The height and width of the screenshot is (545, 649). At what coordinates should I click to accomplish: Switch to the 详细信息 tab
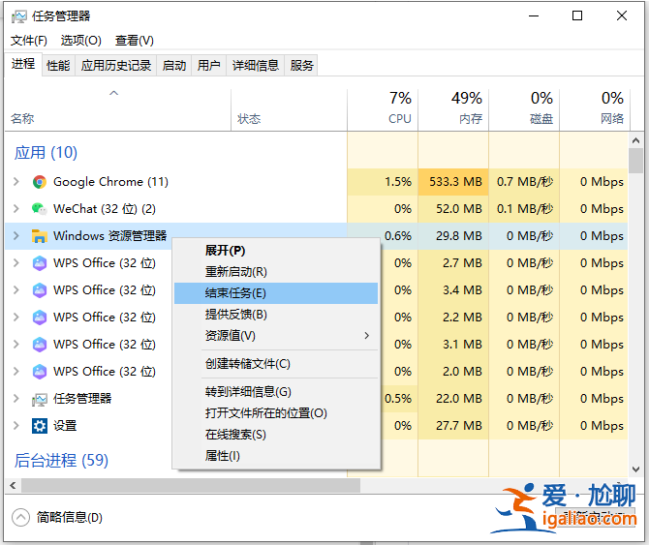click(256, 65)
